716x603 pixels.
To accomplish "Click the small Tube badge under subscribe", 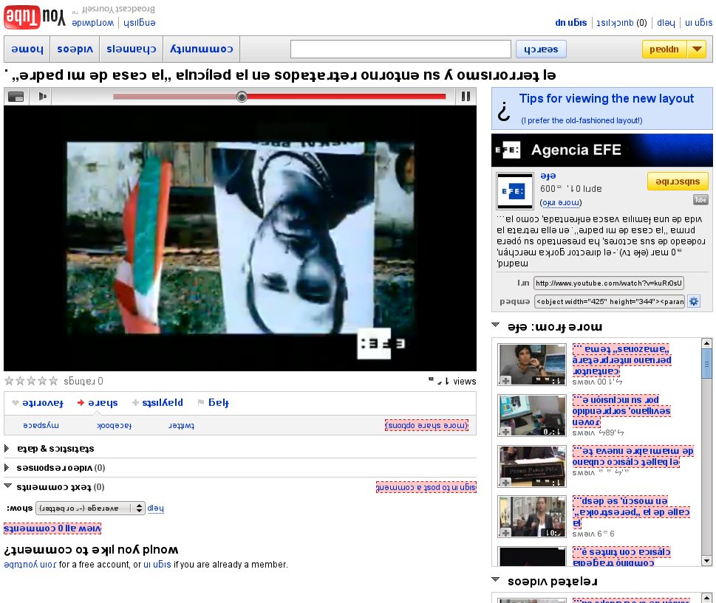I will pyautogui.click(x=700, y=199).
